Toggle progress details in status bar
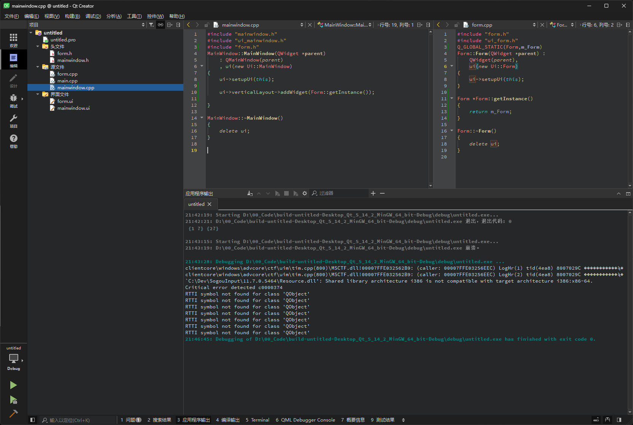Viewport: 633px width, 425px height. pyautogui.click(x=596, y=420)
